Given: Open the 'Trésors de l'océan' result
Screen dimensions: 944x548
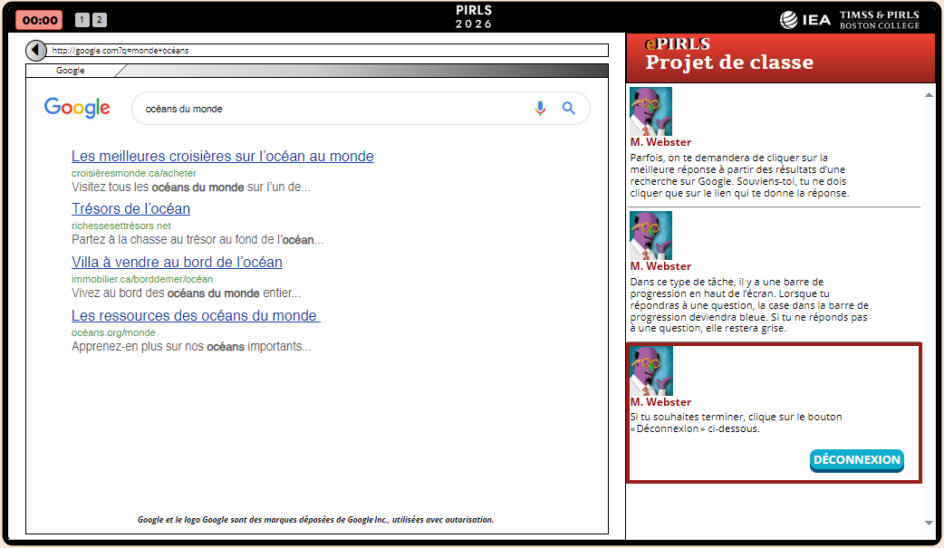Looking at the screenshot, I should point(130,209).
